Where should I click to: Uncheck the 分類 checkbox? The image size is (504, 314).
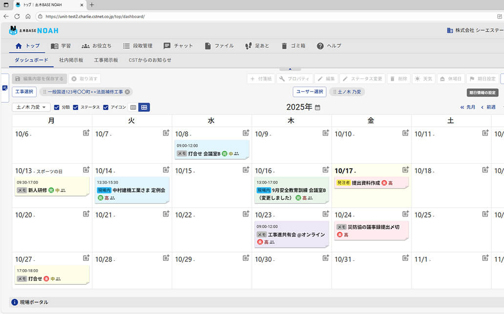tap(57, 107)
